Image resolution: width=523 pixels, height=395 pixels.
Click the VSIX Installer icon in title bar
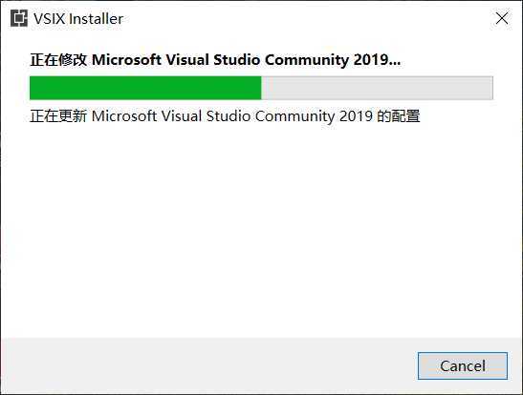19,18
